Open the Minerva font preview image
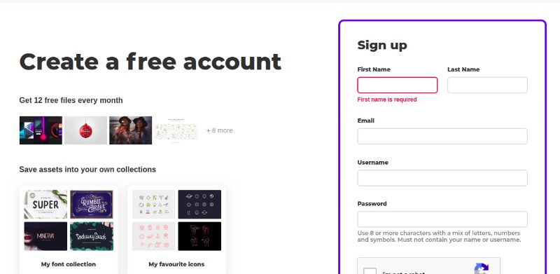The width and height of the screenshot is (560, 274). 45,236
